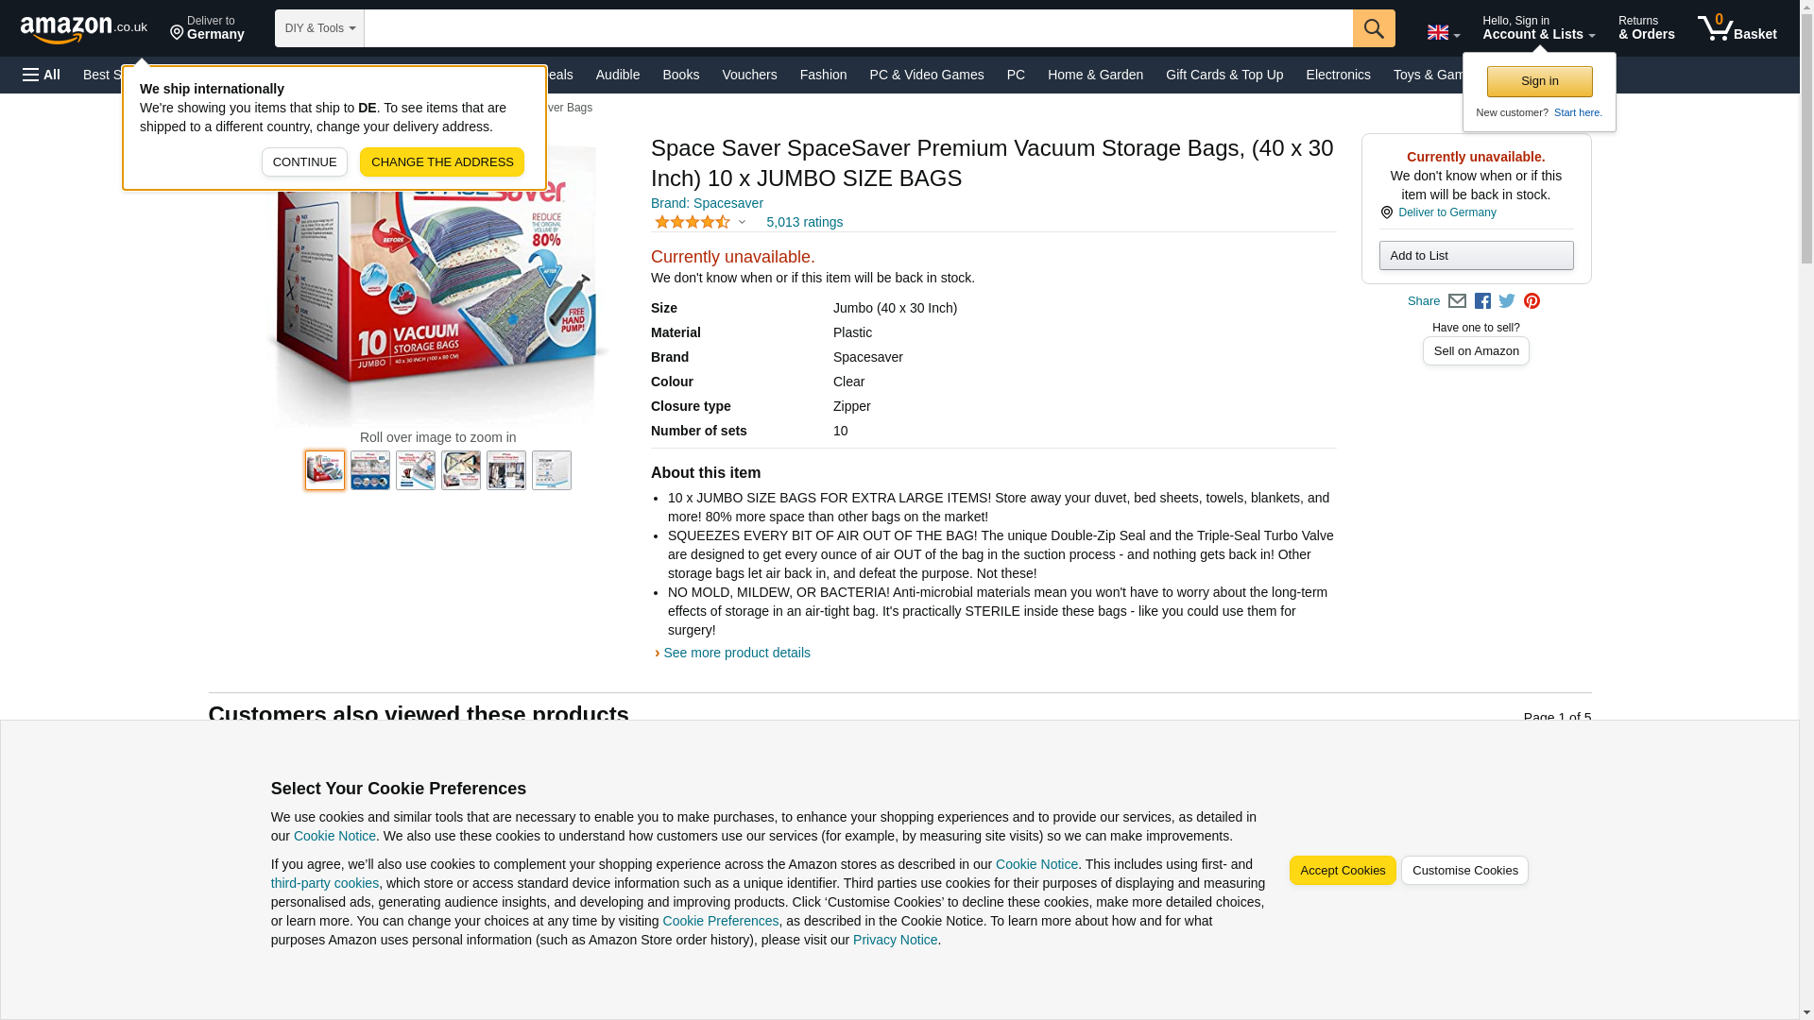Viewport: 1814px width, 1020px height.
Task: Click the Accept Cookies button
Action: click(1343, 871)
